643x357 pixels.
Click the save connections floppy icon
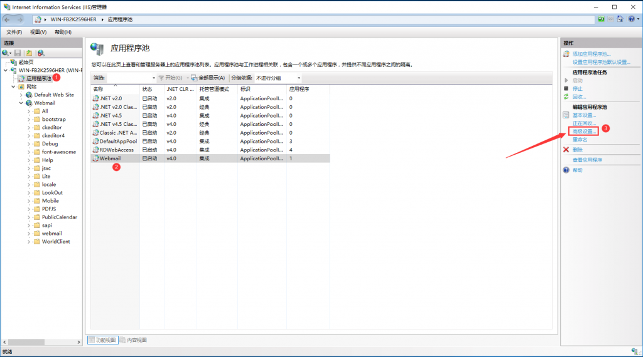[18, 53]
